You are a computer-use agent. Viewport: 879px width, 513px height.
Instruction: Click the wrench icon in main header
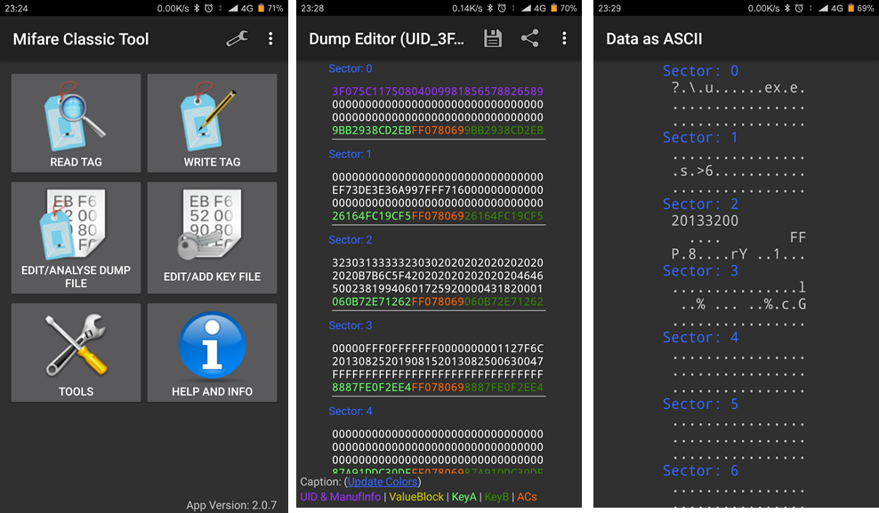(x=237, y=39)
